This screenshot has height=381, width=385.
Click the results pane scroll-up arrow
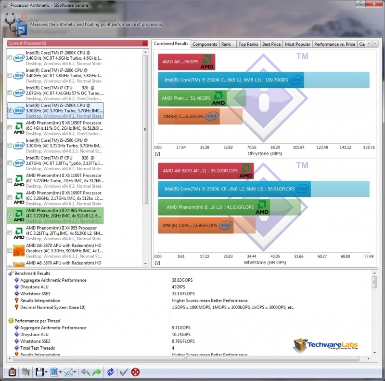(x=374, y=273)
